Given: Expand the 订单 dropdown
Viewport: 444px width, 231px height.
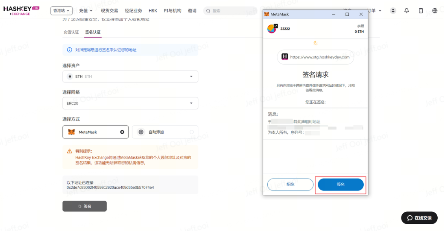Looking at the screenshot, I should coord(374,11).
